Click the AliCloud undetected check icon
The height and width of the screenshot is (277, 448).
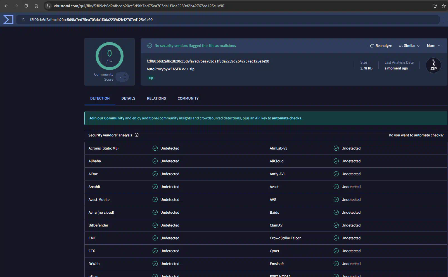click(x=336, y=161)
